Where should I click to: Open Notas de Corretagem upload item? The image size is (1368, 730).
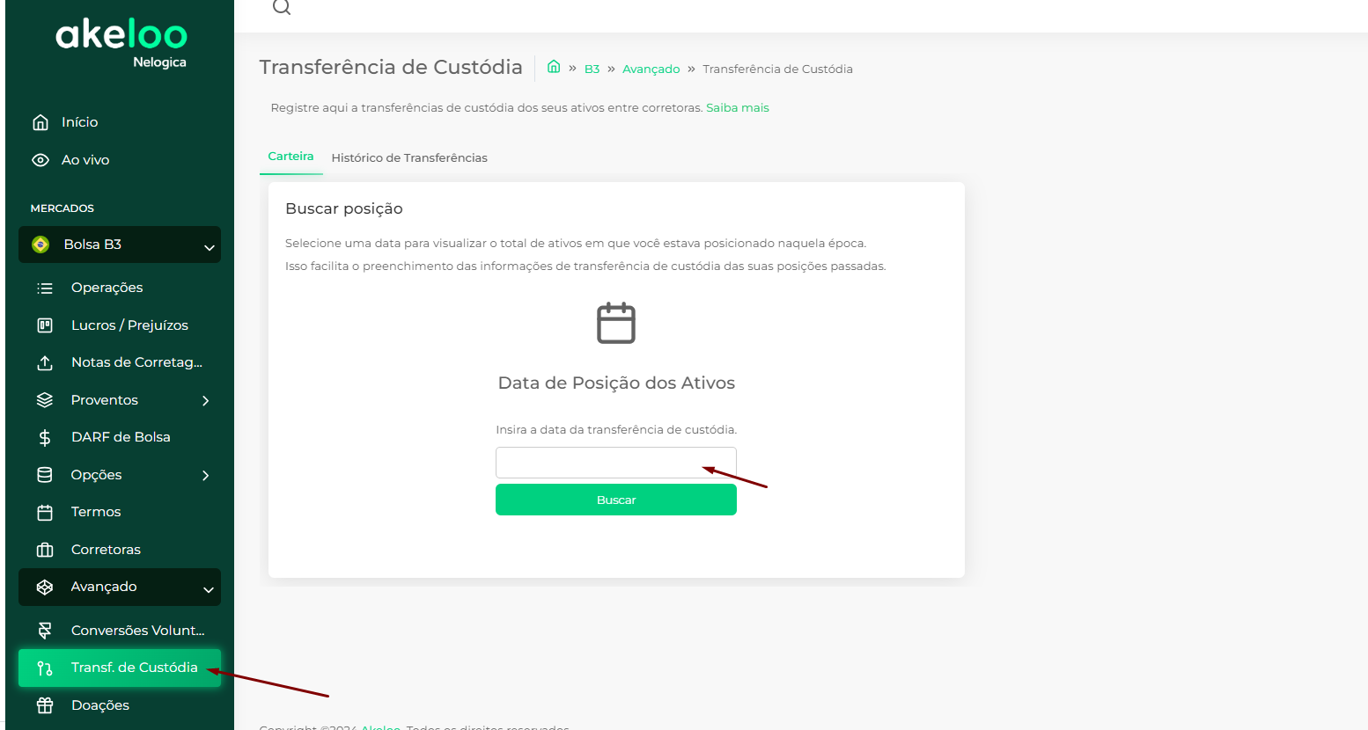pyautogui.click(x=136, y=362)
